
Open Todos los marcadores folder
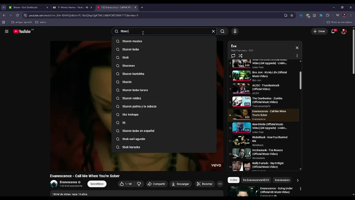point(339,22)
